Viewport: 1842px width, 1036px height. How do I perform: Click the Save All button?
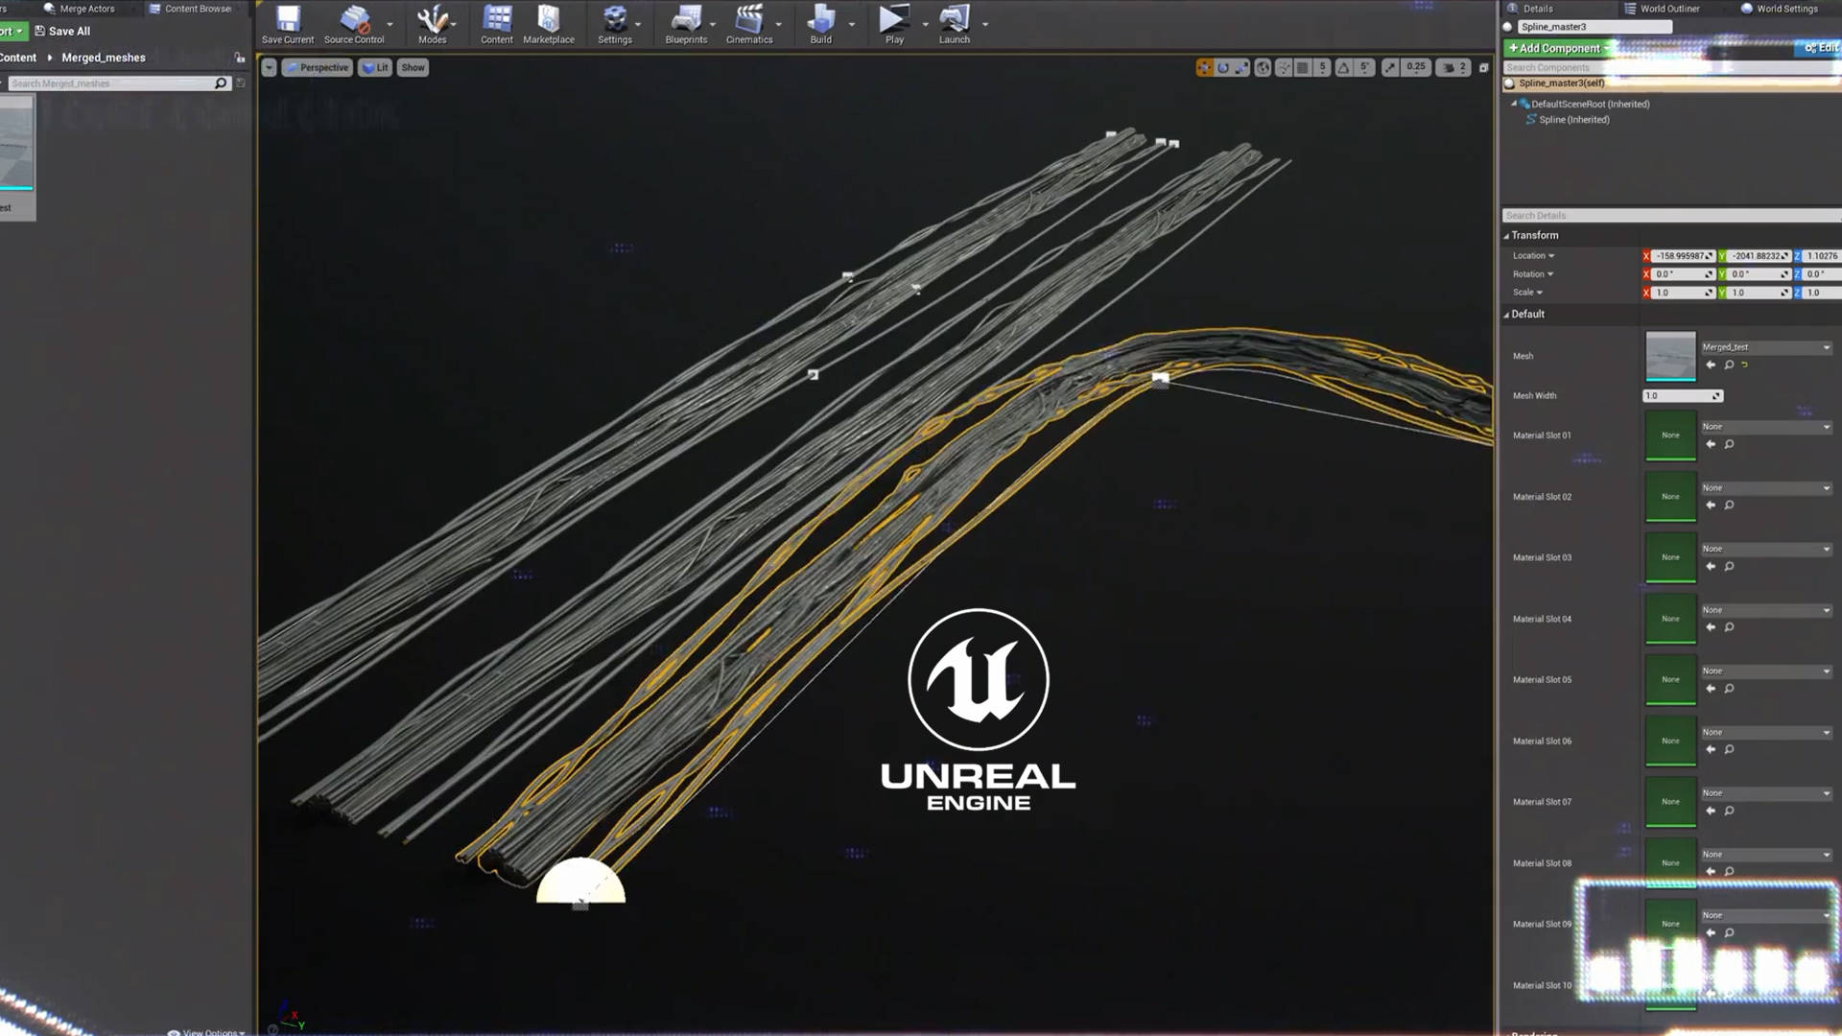click(x=62, y=31)
